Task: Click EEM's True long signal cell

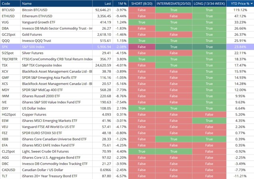Action: point(209,121)
